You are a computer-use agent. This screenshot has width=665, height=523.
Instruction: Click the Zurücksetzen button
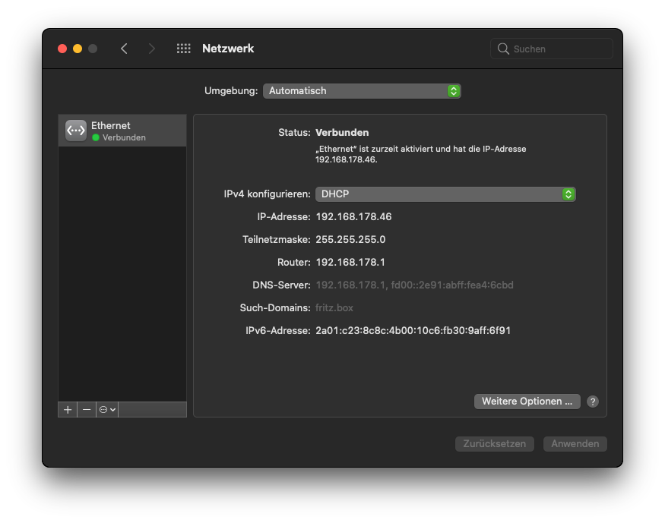click(494, 444)
